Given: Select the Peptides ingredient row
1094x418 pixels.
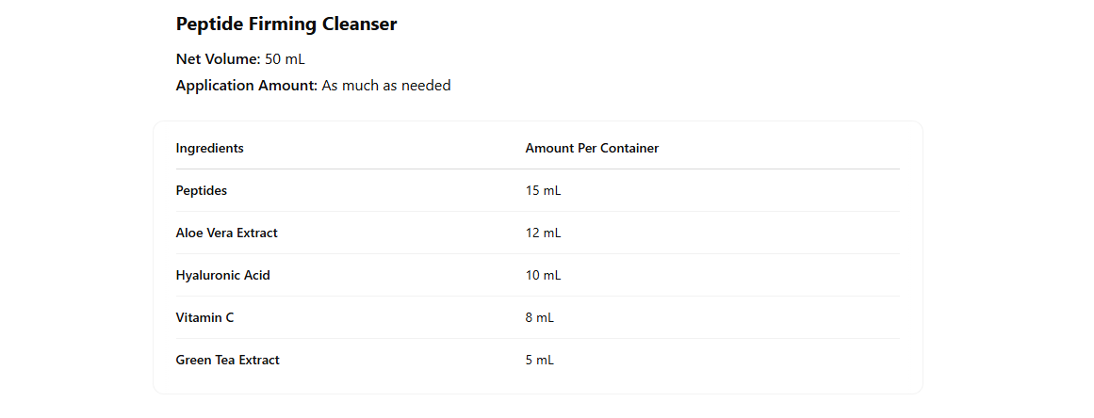Looking at the screenshot, I should (202, 190).
